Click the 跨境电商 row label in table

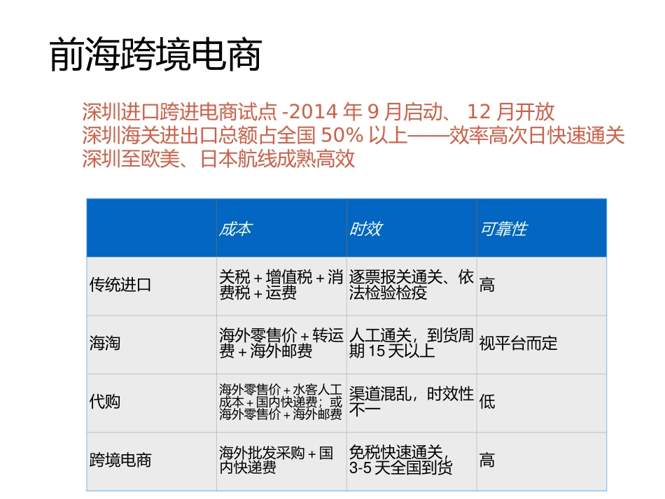[x=151, y=462]
